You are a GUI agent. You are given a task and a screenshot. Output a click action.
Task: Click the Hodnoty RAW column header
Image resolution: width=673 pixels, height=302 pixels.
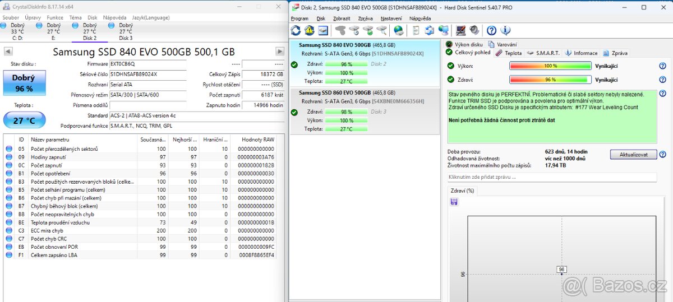click(254, 139)
